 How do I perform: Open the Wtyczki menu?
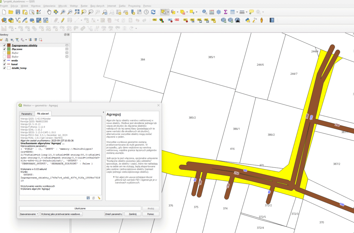pos(63,6)
